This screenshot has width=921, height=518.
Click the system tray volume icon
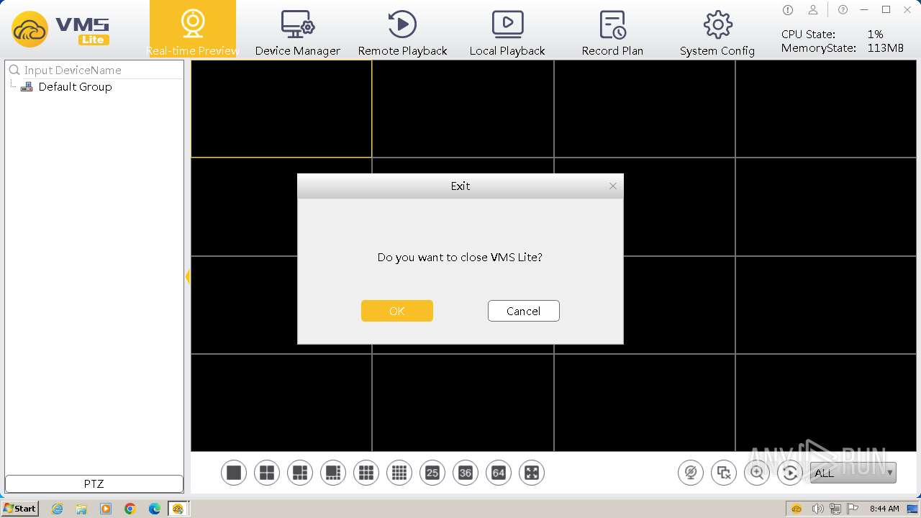pos(817,509)
